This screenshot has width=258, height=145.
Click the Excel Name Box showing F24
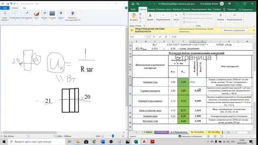click(x=137, y=37)
